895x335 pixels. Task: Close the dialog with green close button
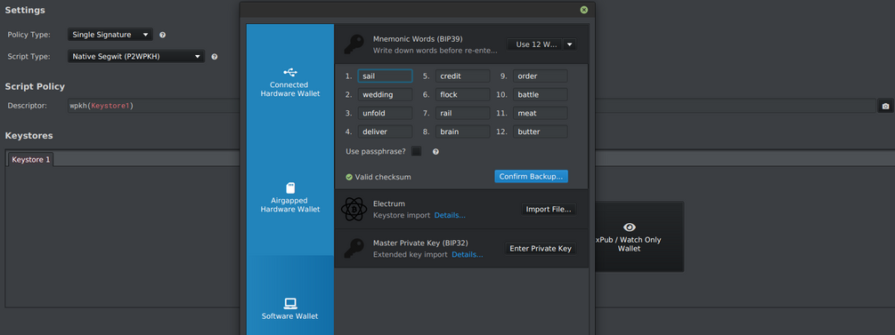click(584, 10)
